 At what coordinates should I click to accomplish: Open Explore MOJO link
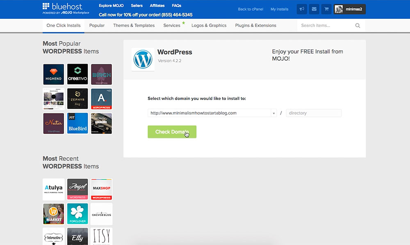click(111, 5)
